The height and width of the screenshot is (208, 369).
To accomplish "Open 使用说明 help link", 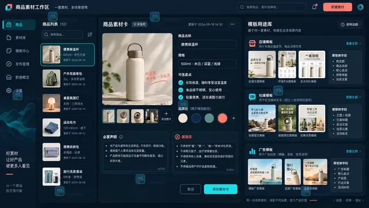I will [351, 24].
